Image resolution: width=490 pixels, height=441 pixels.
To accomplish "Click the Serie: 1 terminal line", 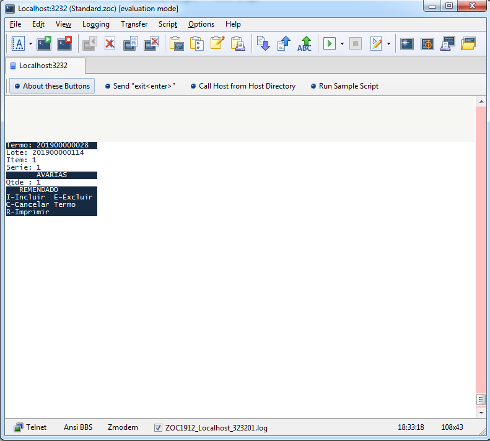I will tap(24, 167).
